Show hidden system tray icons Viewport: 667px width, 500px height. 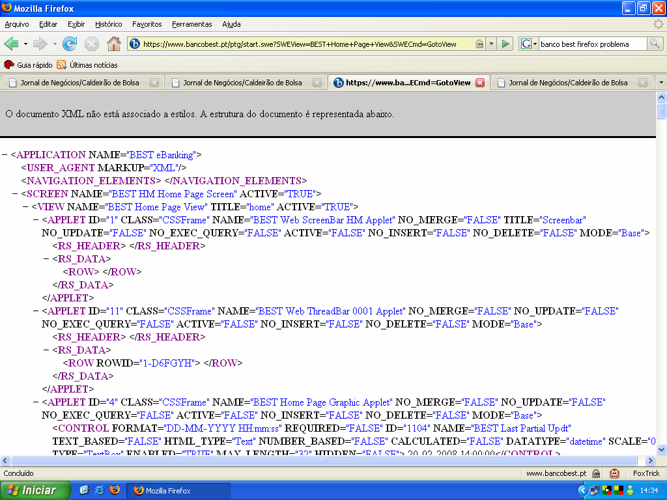(x=583, y=490)
